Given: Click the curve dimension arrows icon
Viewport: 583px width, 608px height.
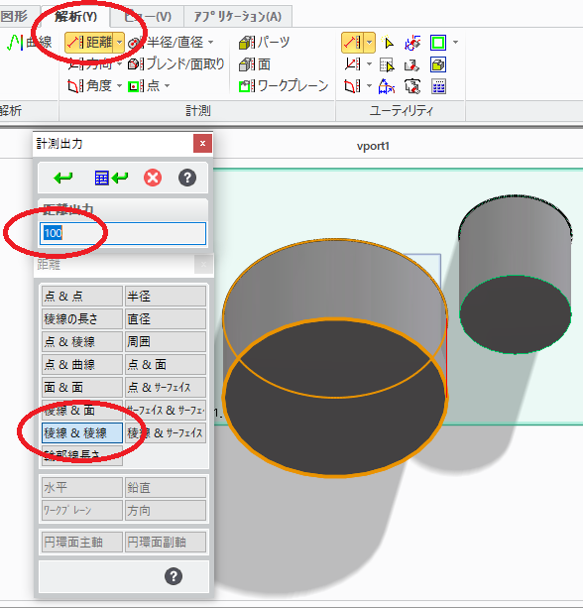Looking at the screenshot, I should (387, 86).
